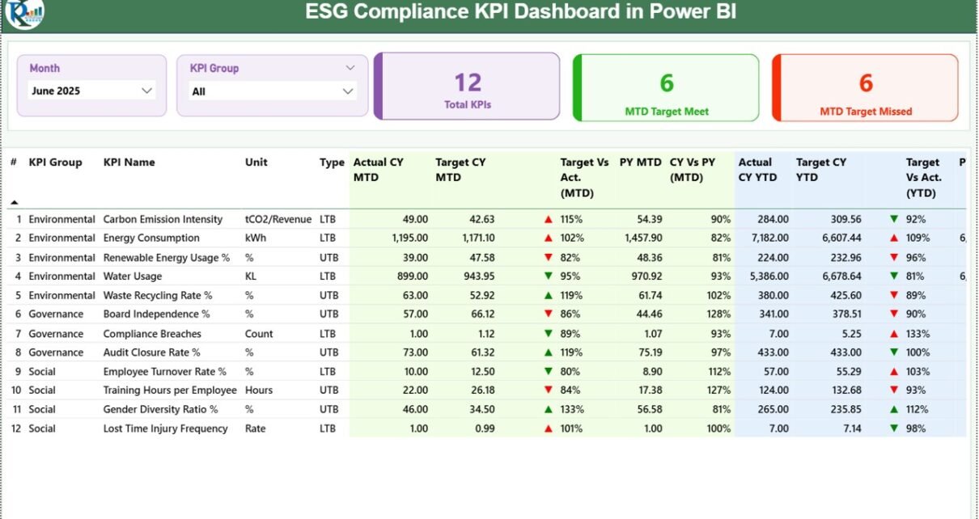979x519 pixels.
Task: Expand the chevron beside KPI Group slicer title
Action: click(350, 68)
